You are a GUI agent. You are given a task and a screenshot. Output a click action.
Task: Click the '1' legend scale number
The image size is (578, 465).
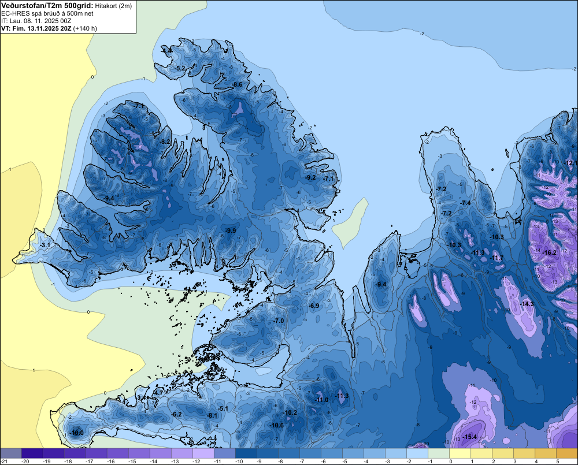pyautogui.click(x=472, y=462)
